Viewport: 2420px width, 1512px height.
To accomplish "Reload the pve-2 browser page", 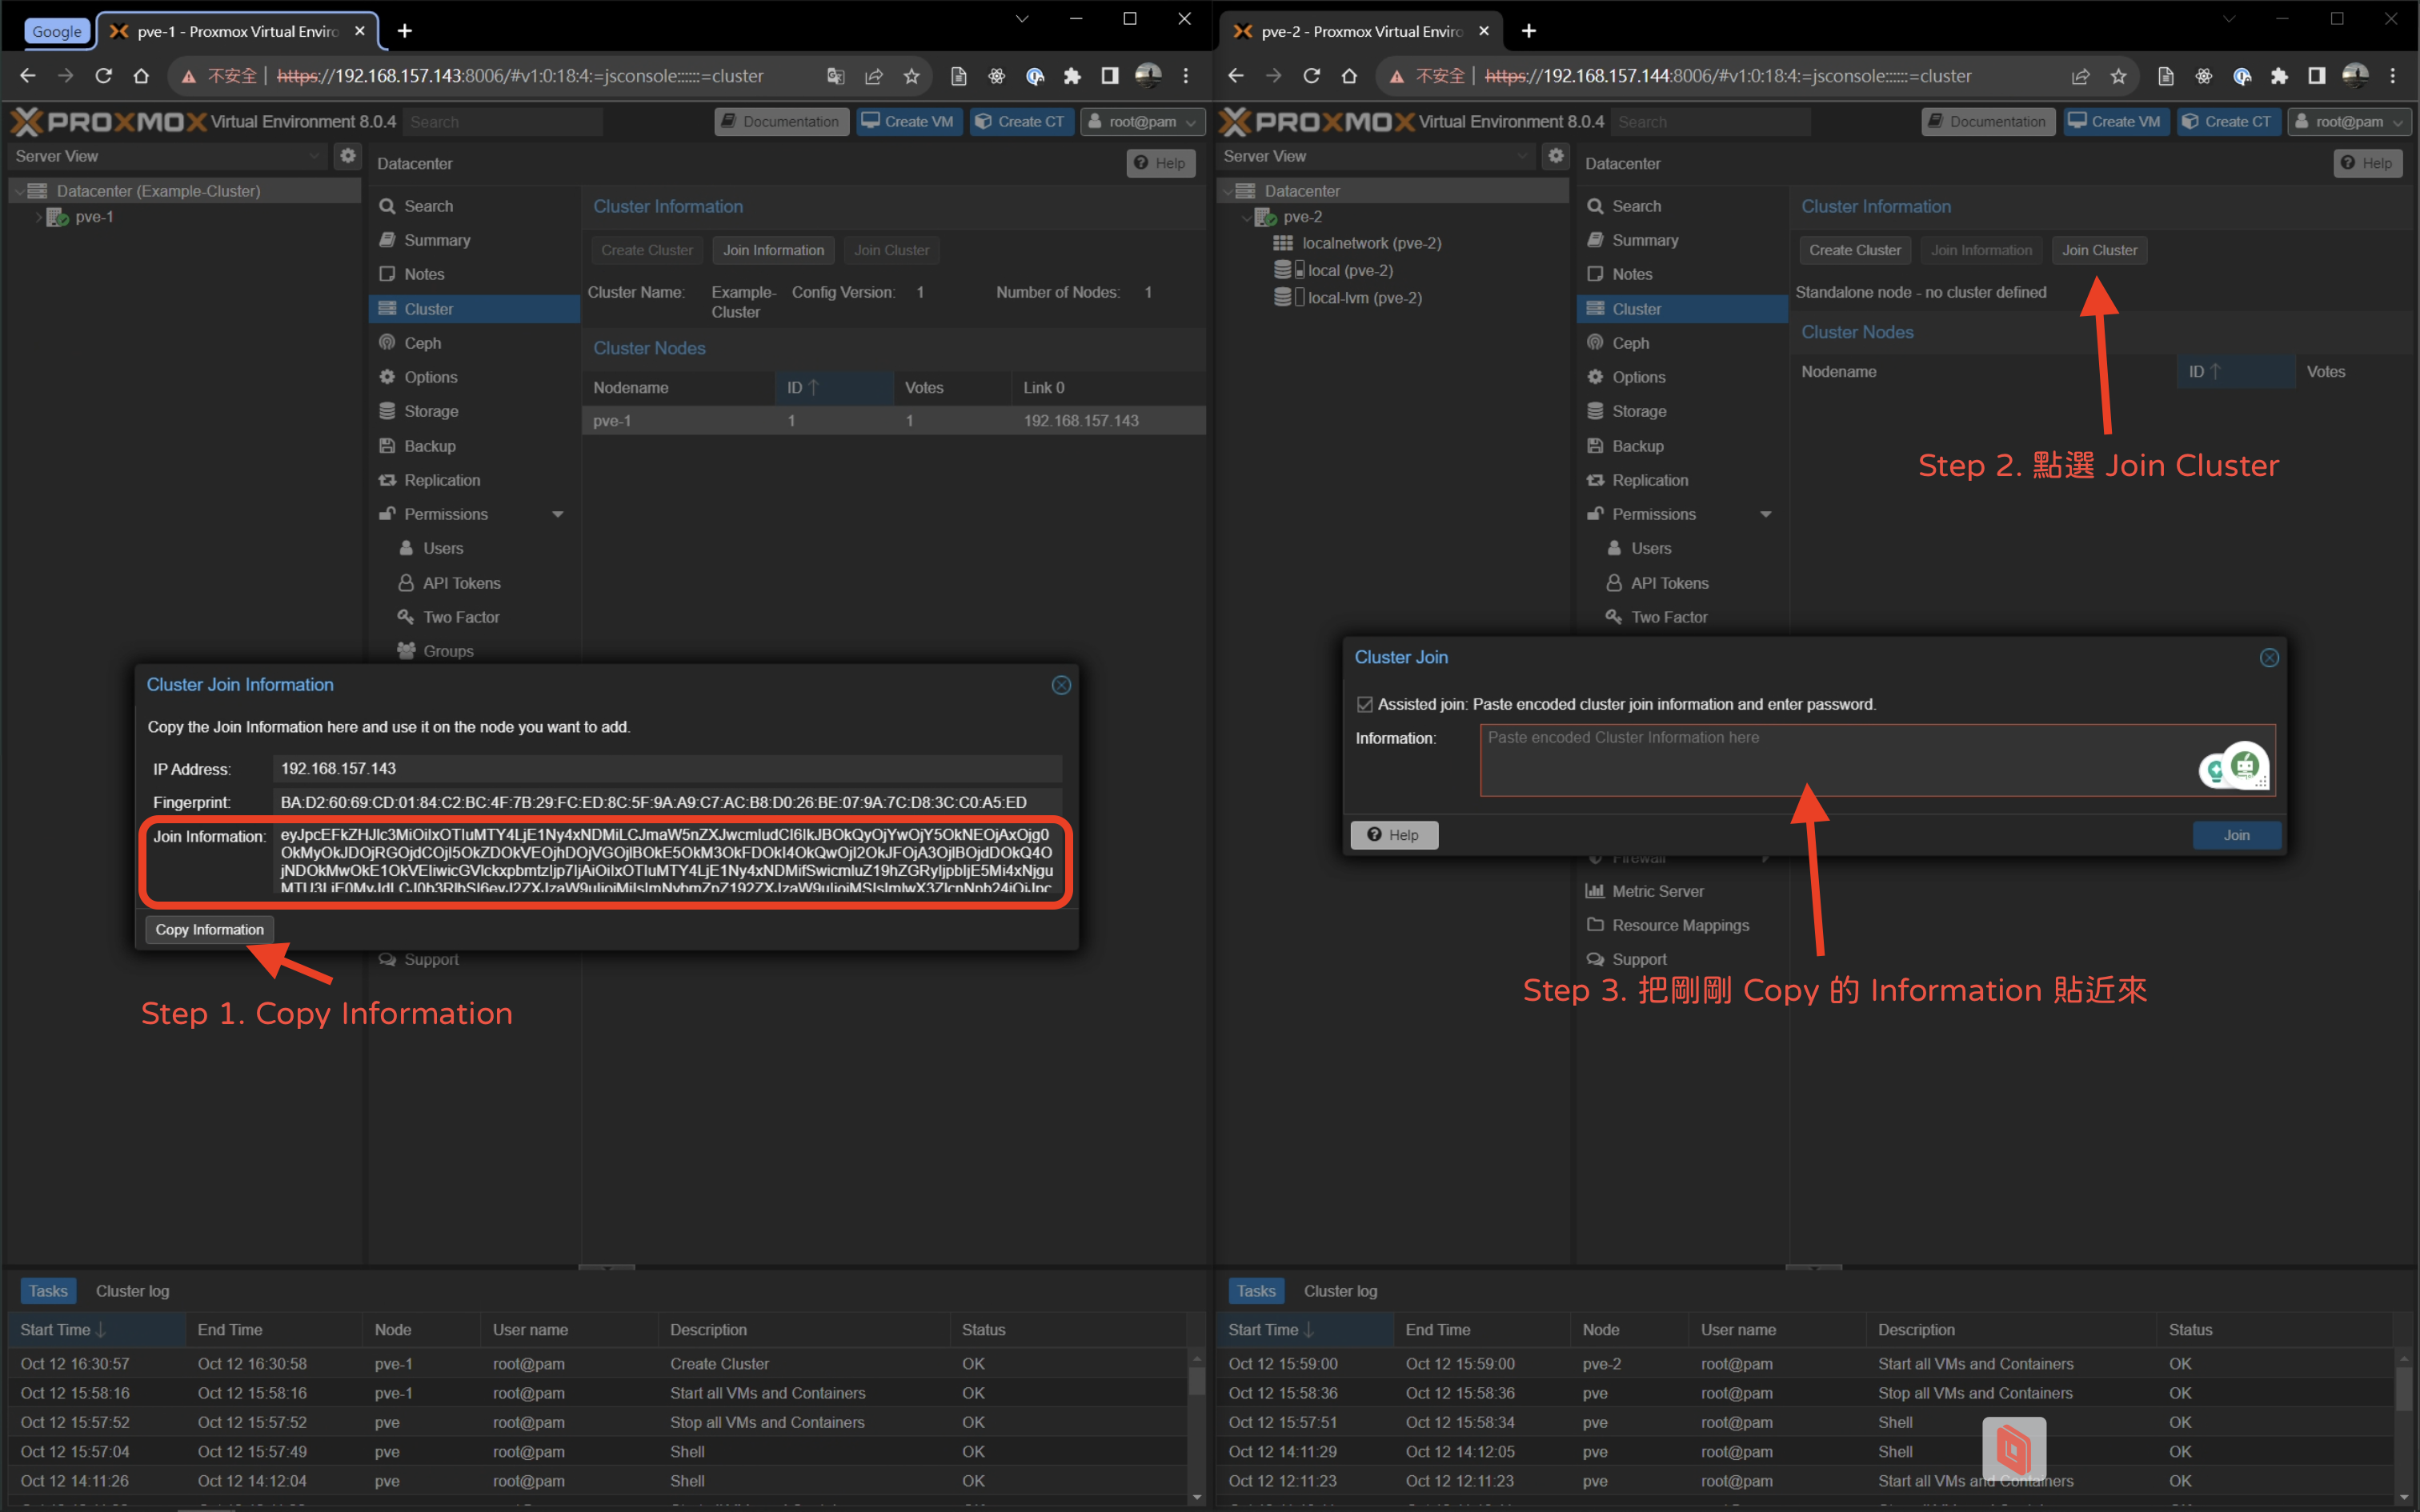I will (x=1311, y=76).
